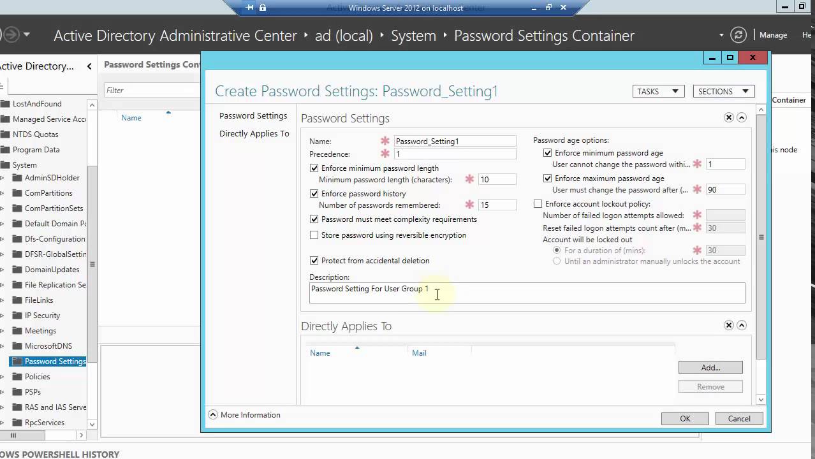The width and height of the screenshot is (815, 459).
Task: Click ad (local) in the breadcrumb
Action: (344, 36)
